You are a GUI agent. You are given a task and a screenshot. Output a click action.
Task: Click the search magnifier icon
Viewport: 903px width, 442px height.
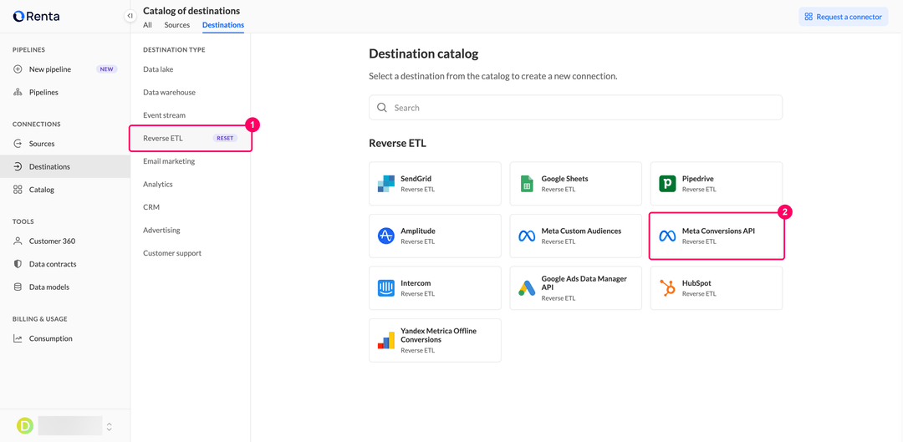pos(382,108)
